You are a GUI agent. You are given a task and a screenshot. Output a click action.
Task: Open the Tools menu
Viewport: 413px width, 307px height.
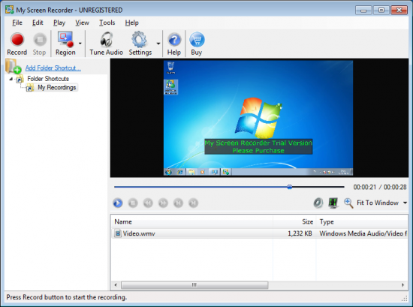[x=107, y=23]
